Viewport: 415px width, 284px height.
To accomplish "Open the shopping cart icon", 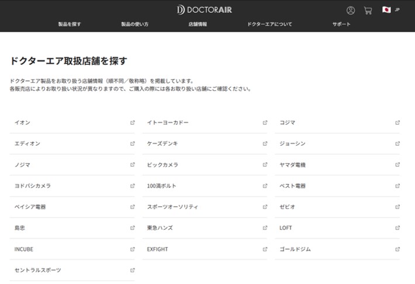I will click(x=368, y=10).
